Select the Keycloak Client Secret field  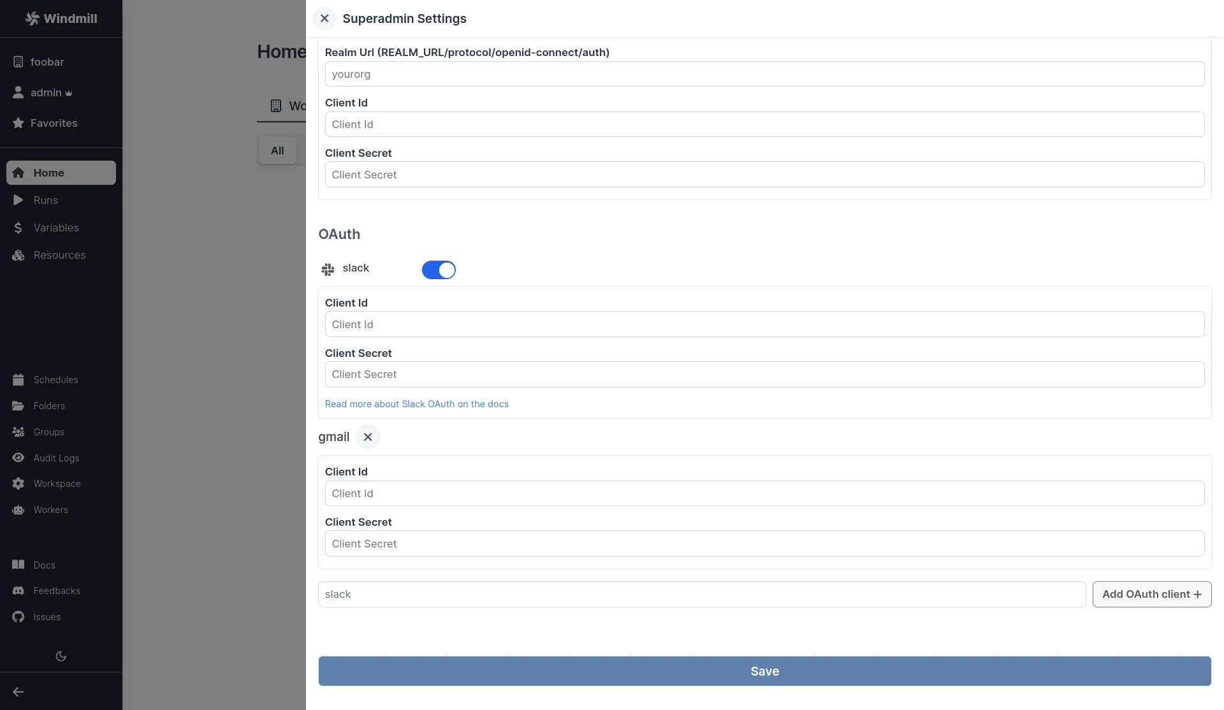pyautogui.click(x=765, y=174)
